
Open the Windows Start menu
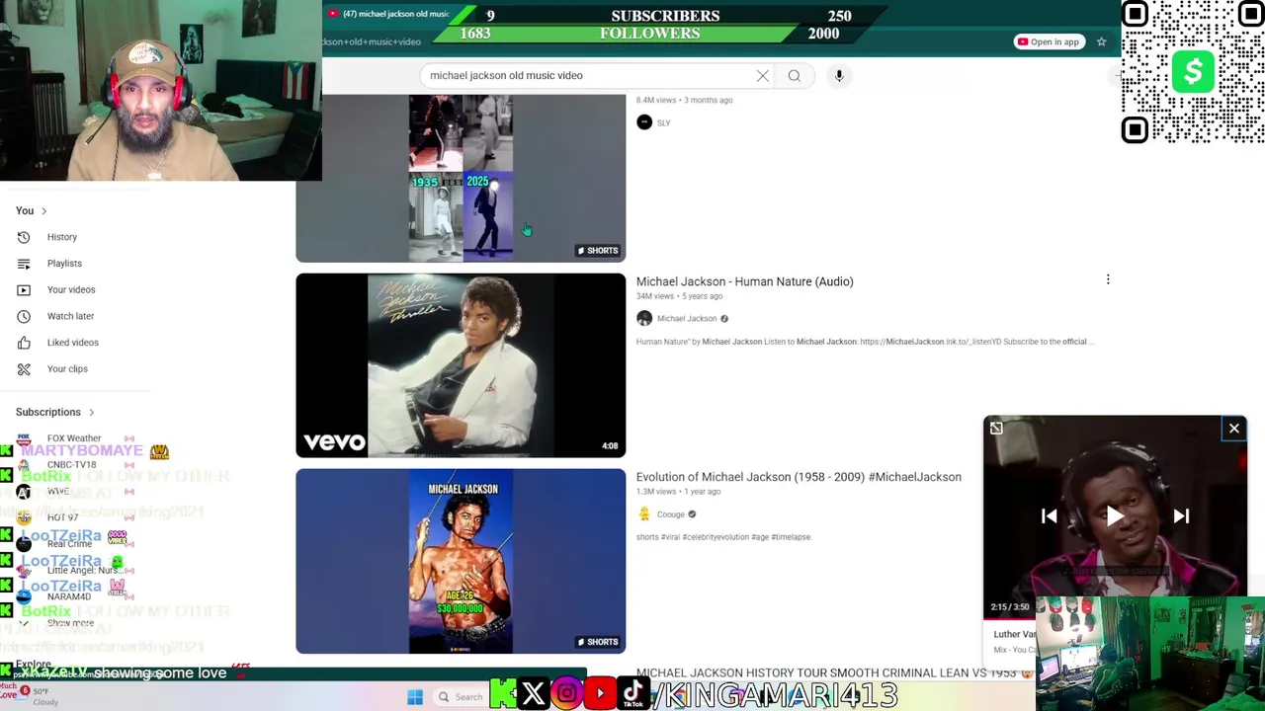(415, 697)
